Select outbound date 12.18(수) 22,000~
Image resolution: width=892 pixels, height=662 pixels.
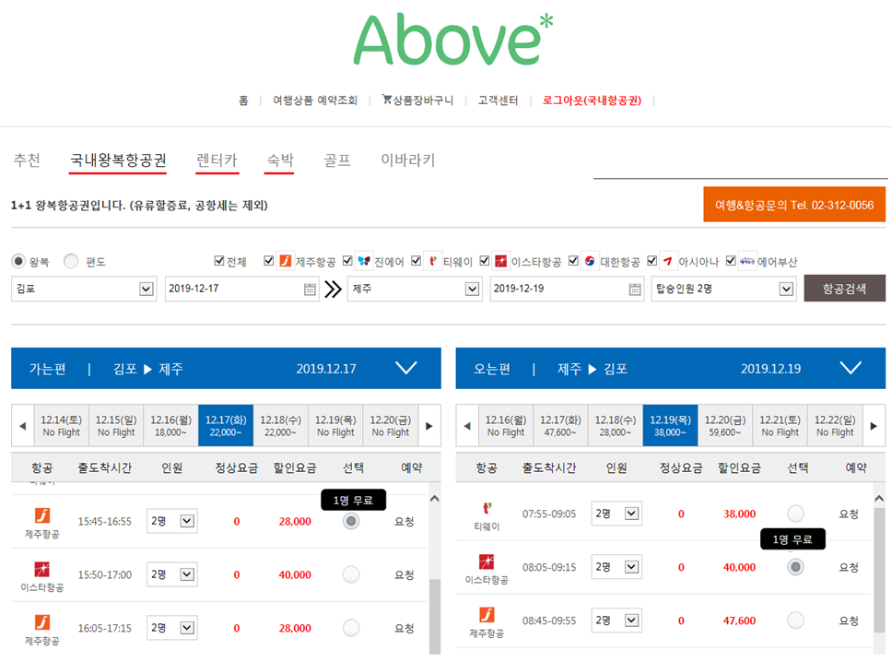280,426
